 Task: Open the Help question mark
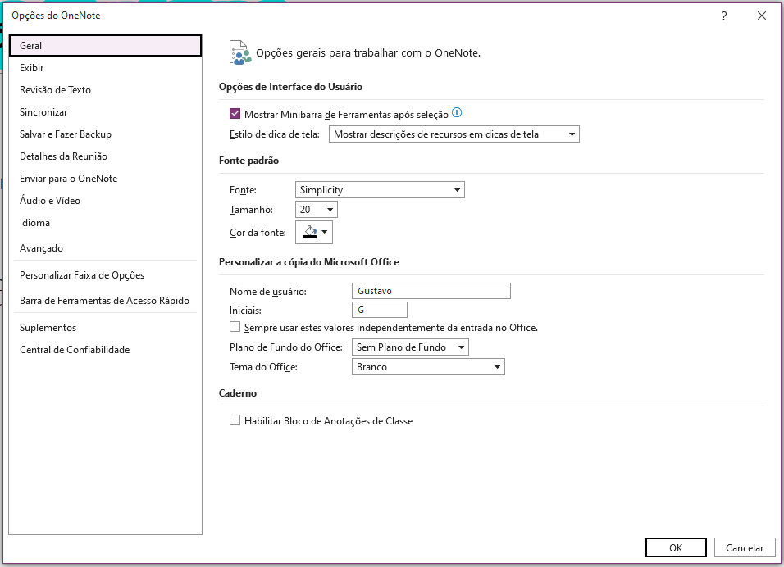click(x=723, y=16)
